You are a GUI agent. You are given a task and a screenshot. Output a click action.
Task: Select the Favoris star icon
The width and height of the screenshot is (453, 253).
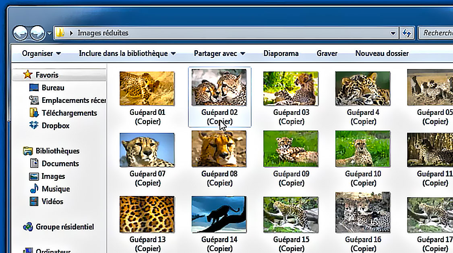tap(28, 75)
